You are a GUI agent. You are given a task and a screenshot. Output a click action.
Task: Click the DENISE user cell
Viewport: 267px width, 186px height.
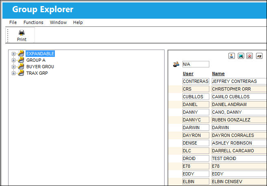pyautogui.click(x=196, y=143)
